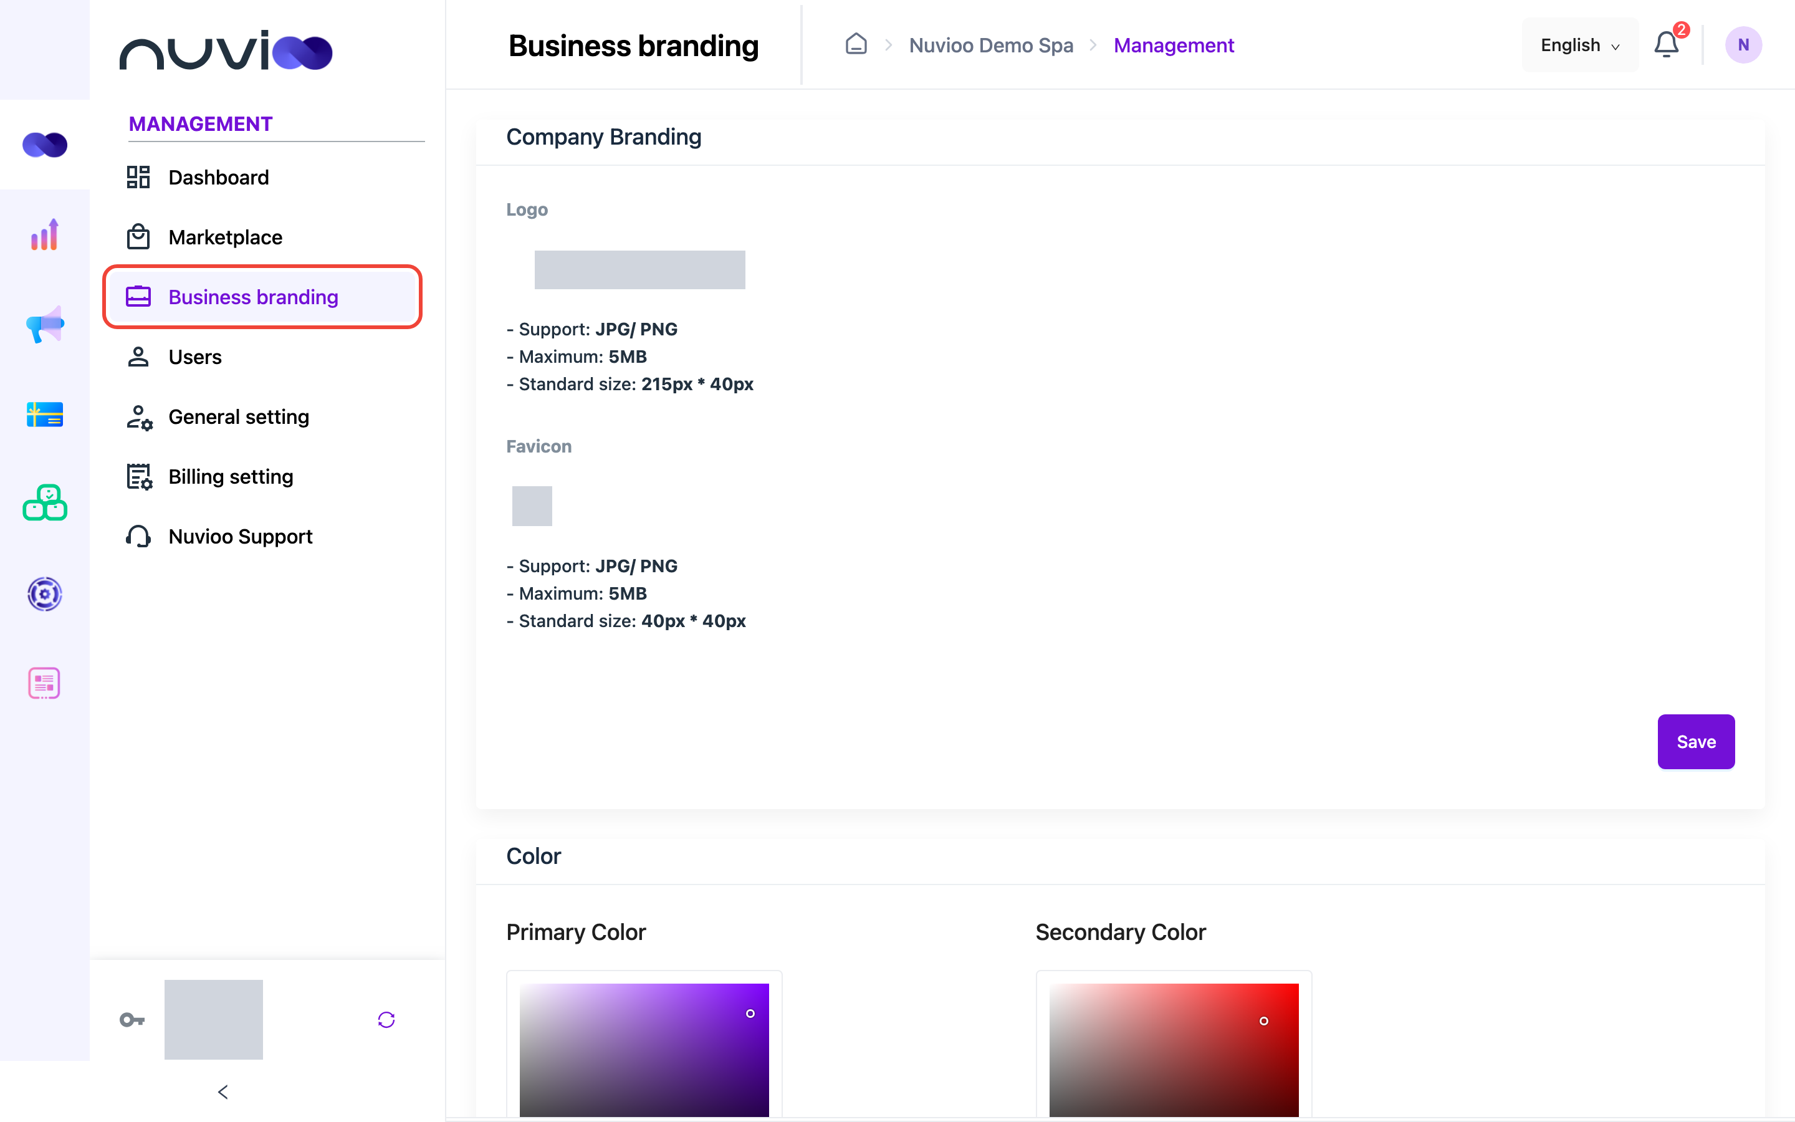Collapse the sidebar with the left chevron

pos(223,1091)
